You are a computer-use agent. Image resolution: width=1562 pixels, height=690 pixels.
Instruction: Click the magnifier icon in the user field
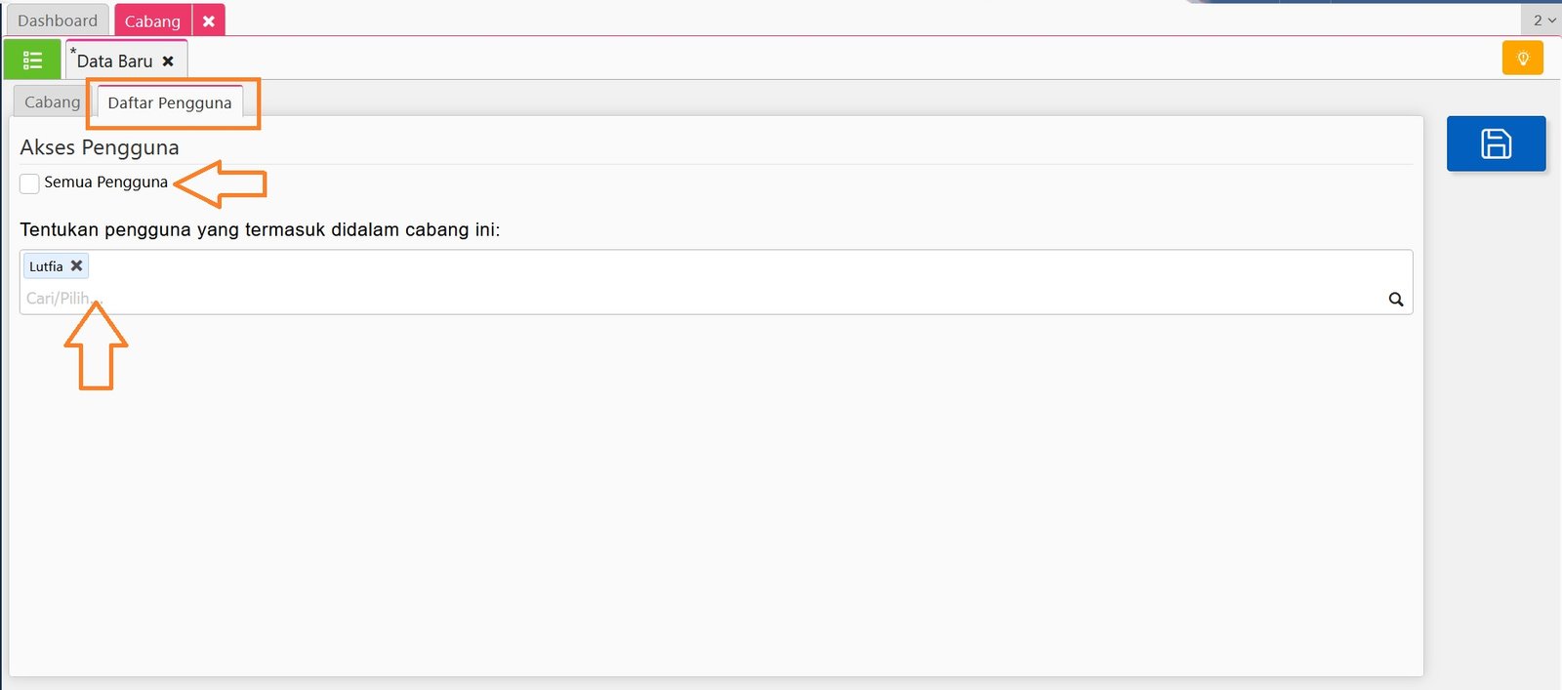[1396, 300]
